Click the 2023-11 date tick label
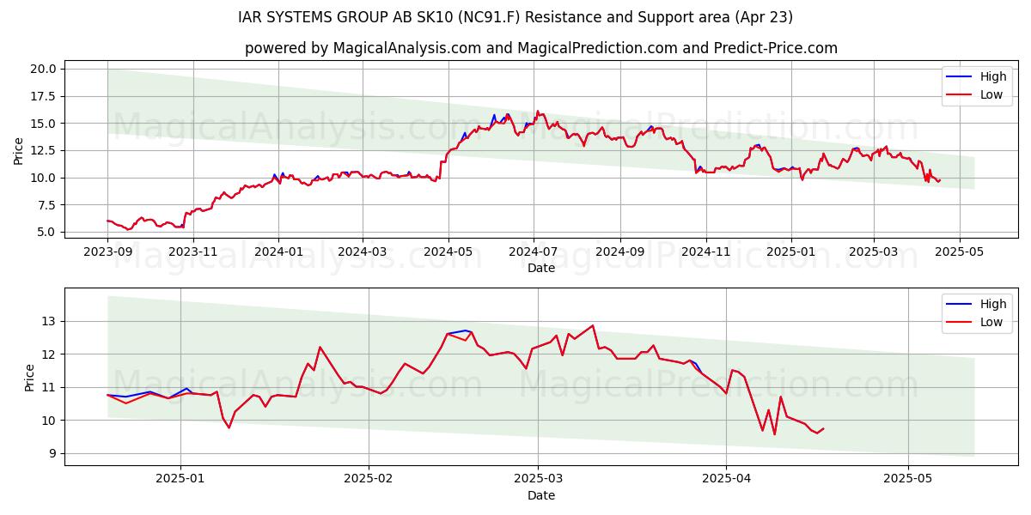This screenshot has height=515, width=1031. pos(193,252)
